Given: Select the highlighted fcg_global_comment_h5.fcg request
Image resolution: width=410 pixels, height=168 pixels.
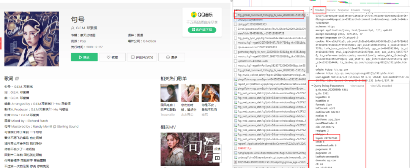Looking at the screenshot, I should pos(269,15).
